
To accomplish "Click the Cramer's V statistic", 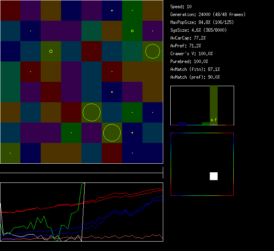I will click(191, 54).
